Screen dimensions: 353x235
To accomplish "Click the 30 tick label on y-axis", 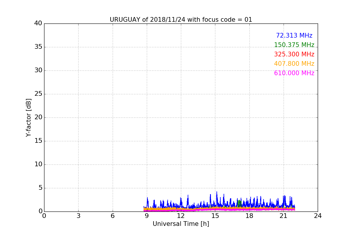I will (x=38, y=70).
